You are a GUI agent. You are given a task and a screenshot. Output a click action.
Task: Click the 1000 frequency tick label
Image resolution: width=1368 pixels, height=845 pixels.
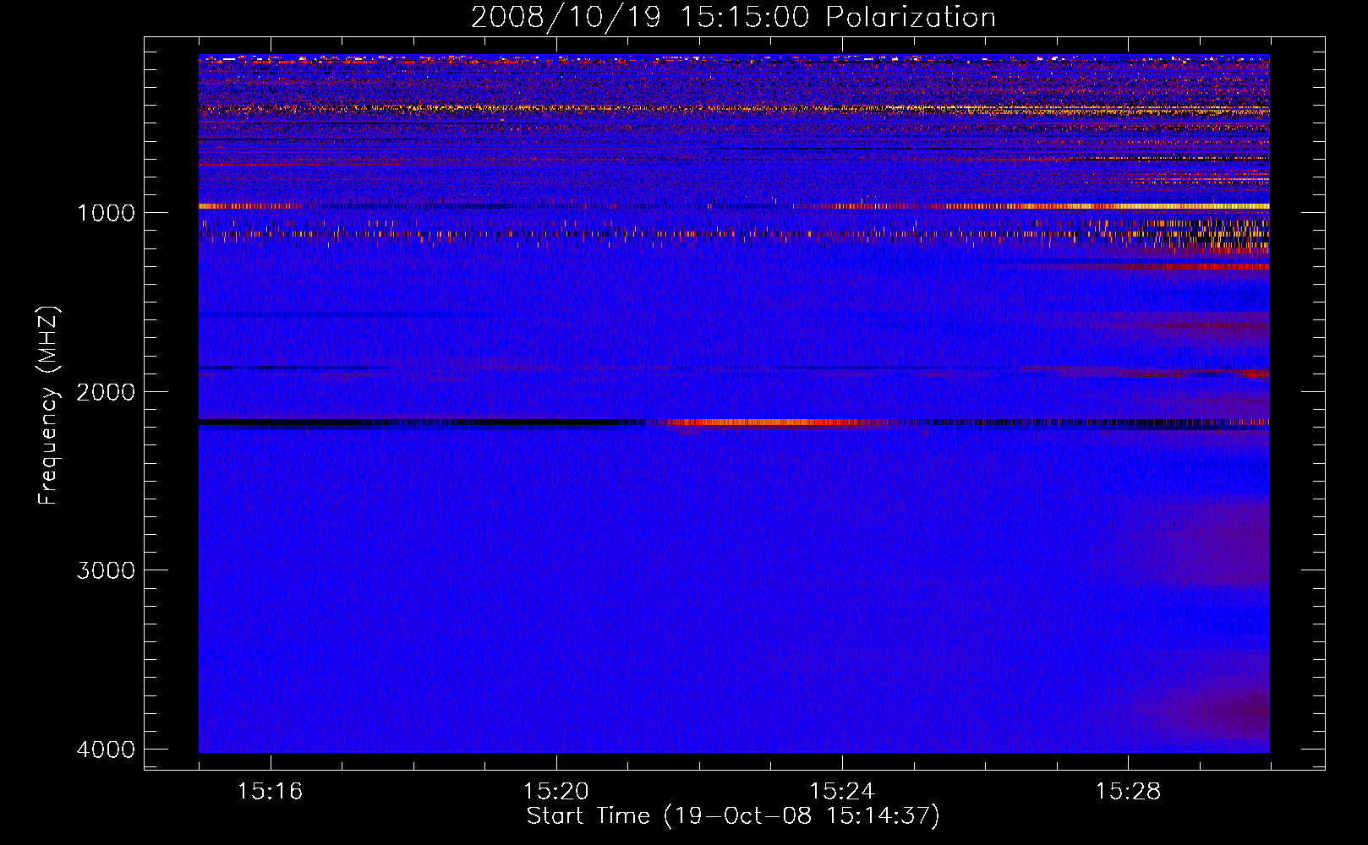[106, 213]
